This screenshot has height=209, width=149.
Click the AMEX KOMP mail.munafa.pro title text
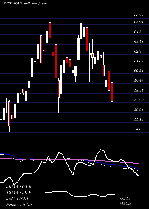(25, 4)
